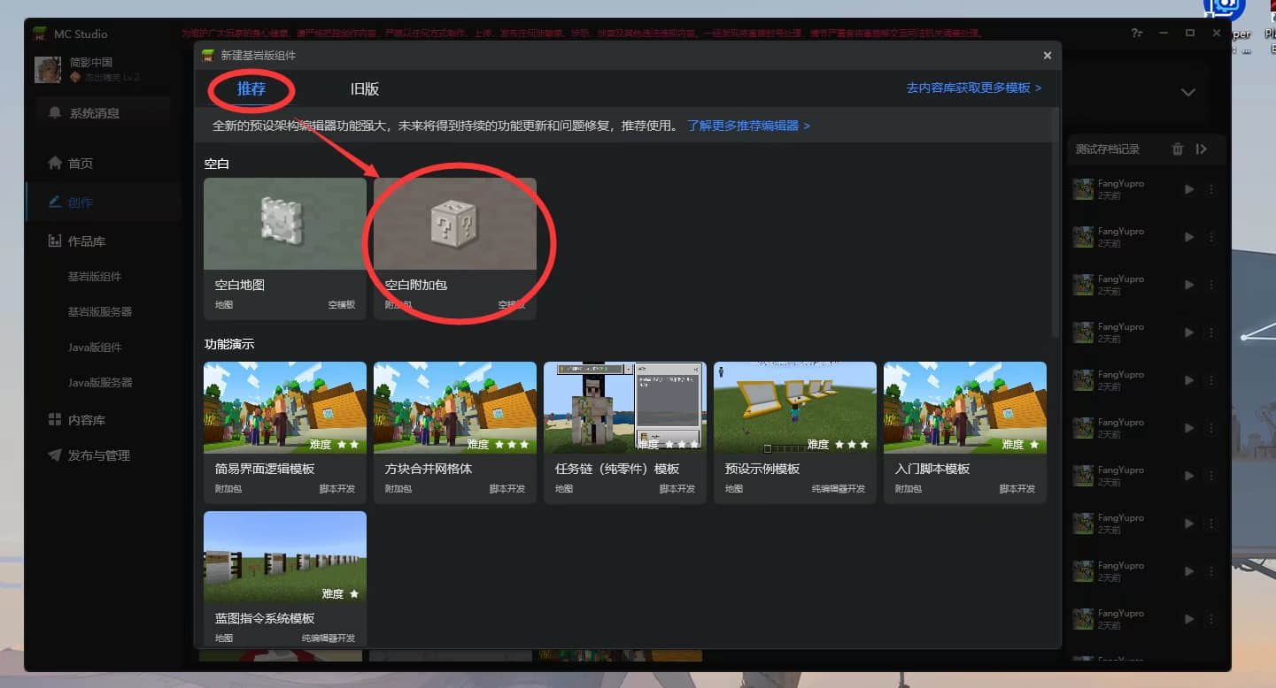Click the help question mark icon
Viewport: 1276px width, 688px height.
pyautogui.click(x=1137, y=34)
